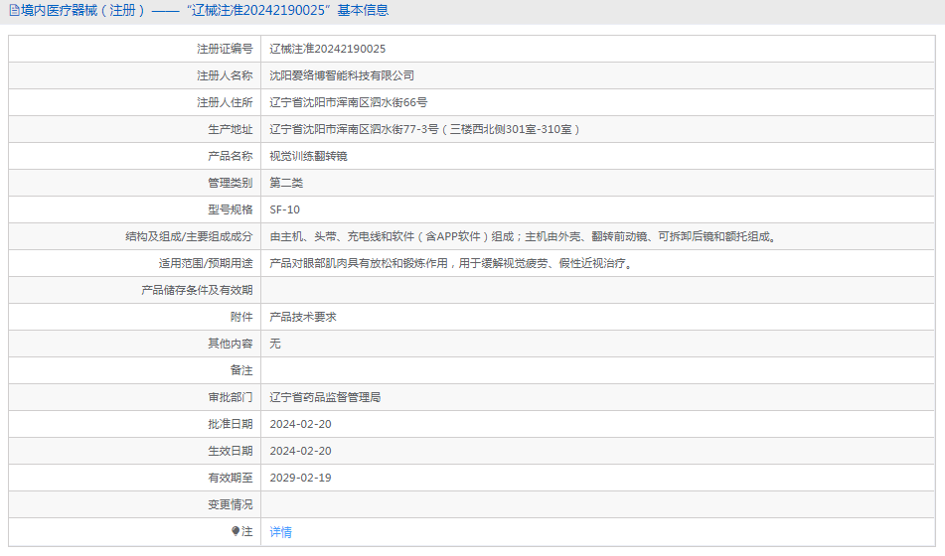Click the 备注 row label
The height and width of the screenshot is (556, 945).
pyautogui.click(x=241, y=370)
